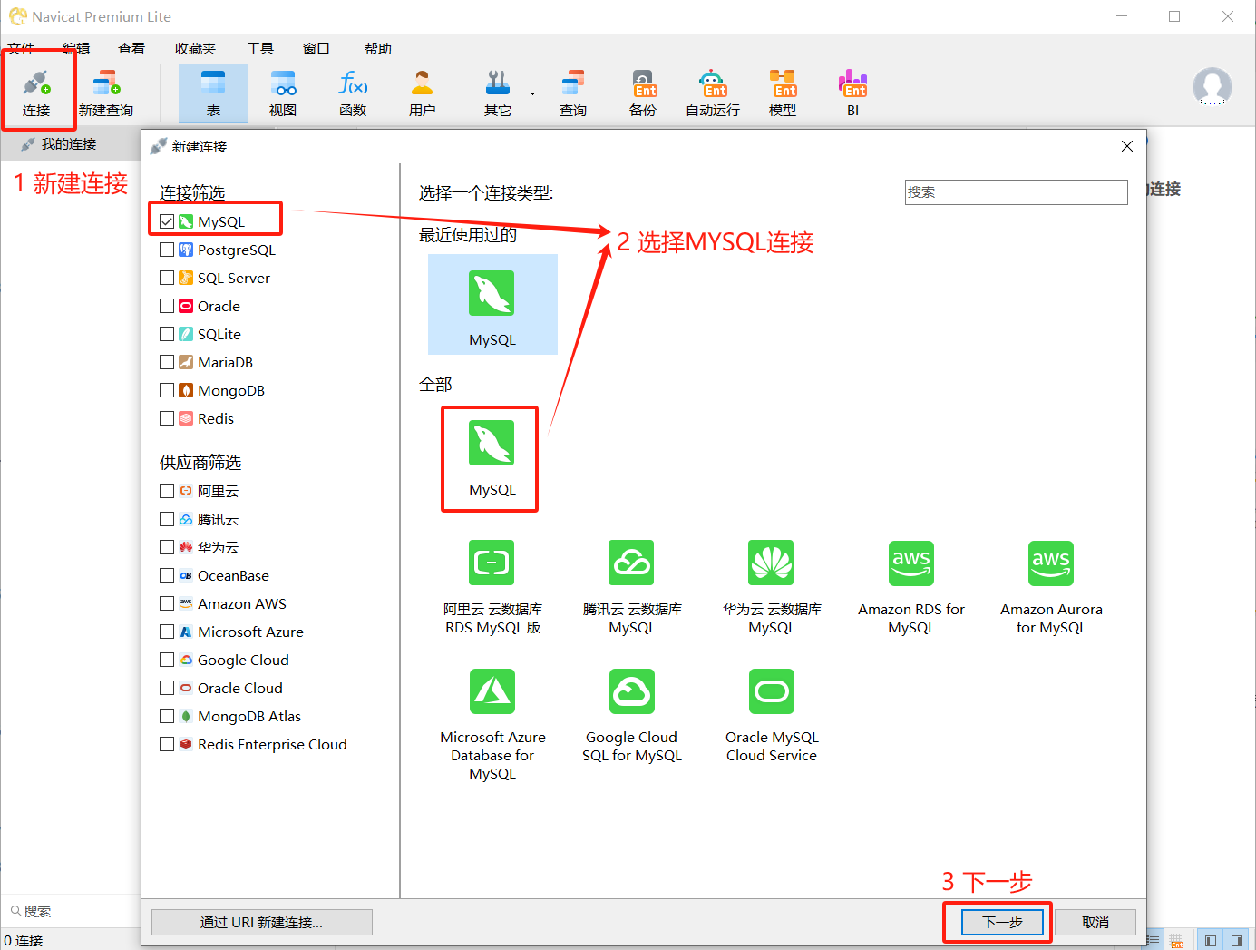Enable the Oracle filter checkbox
1256x950 pixels.
click(167, 306)
